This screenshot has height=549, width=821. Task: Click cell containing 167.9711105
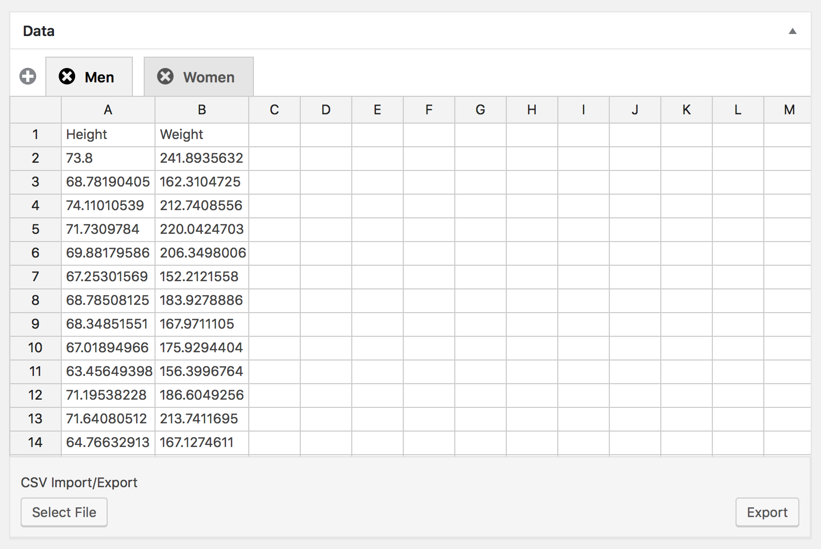tap(202, 324)
